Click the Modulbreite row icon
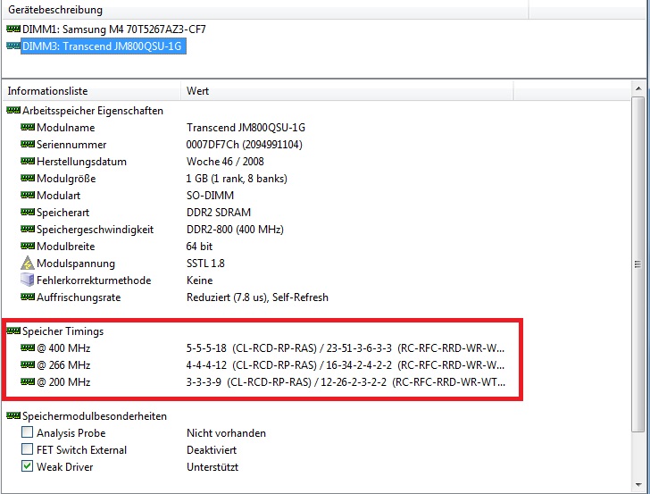Screen dimensions: 650x494 click(x=28, y=247)
